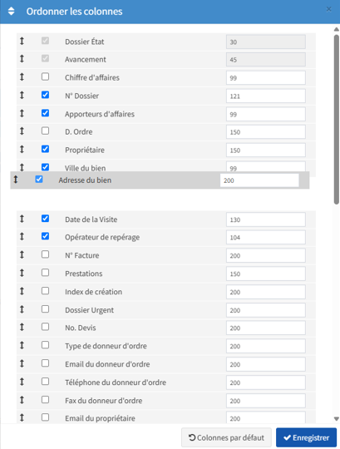Viewport: 340px width, 449px height.
Task: Click the scrollbar down arrow
Action: pyautogui.click(x=337, y=419)
